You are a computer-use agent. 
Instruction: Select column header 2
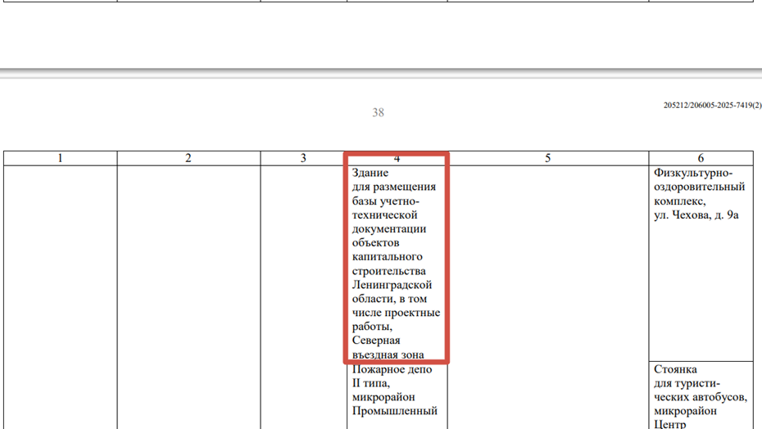[188, 158]
